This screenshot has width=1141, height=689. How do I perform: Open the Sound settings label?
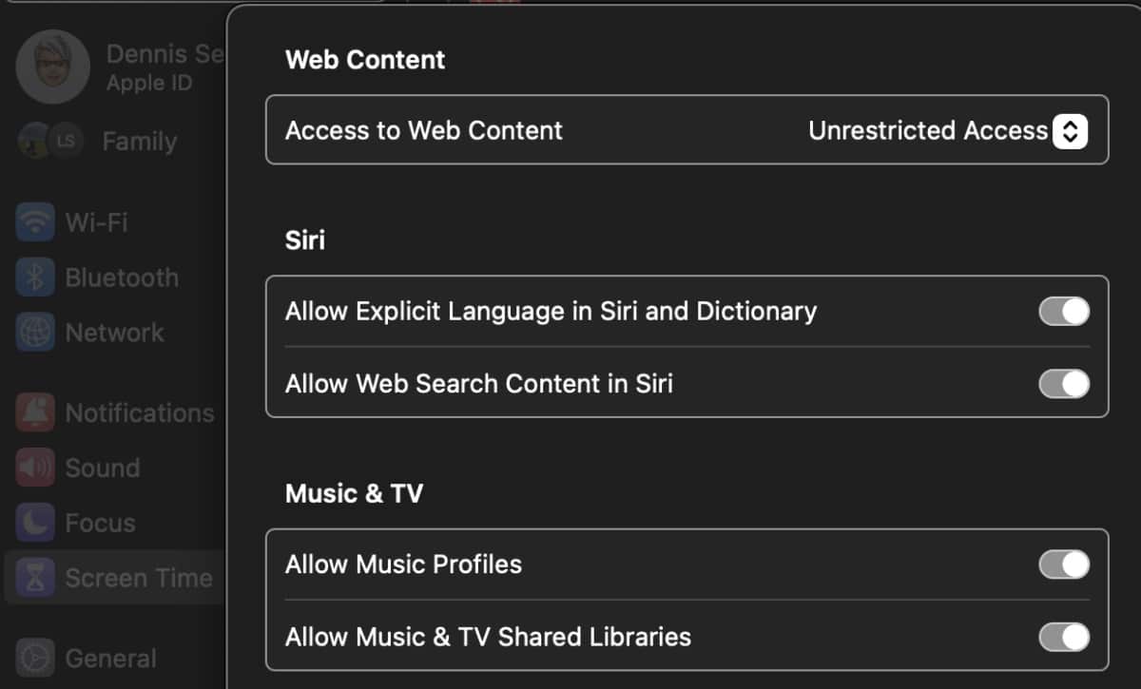[102, 468]
